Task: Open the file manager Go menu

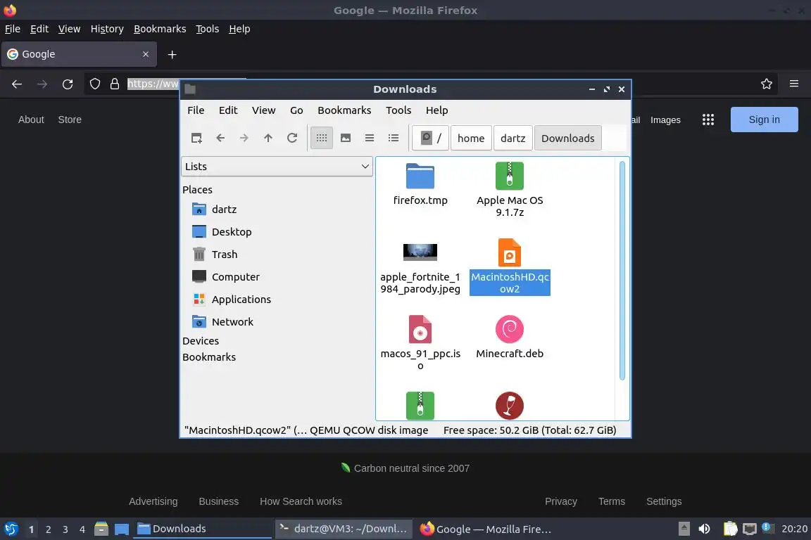Action: pyautogui.click(x=296, y=110)
